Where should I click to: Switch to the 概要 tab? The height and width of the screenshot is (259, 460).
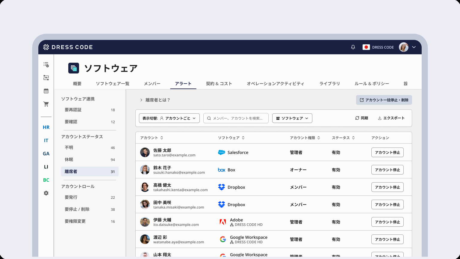(77, 84)
